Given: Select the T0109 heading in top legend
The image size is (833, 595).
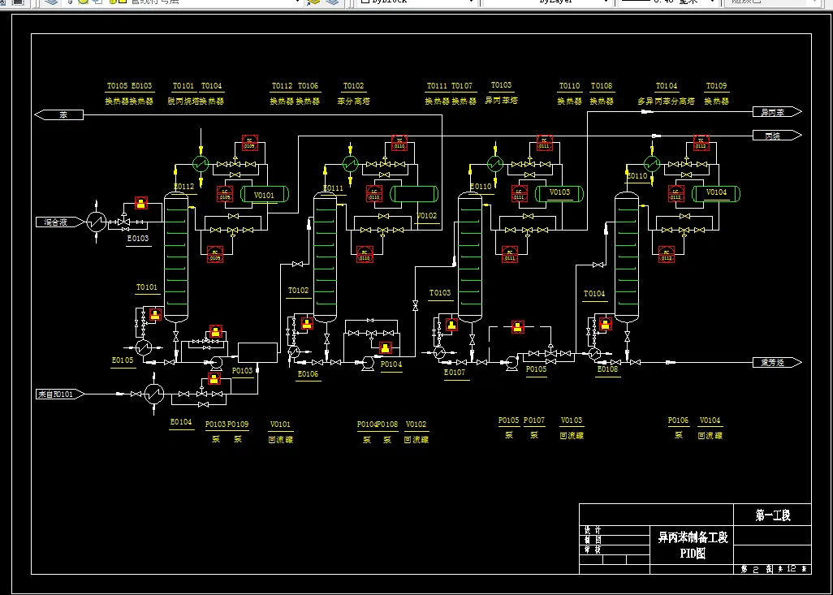Looking at the screenshot, I should [716, 86].
